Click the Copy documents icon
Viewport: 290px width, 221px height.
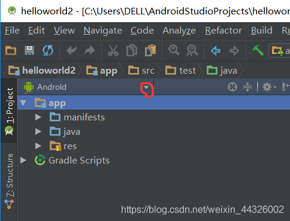click(x=132, y=50)
